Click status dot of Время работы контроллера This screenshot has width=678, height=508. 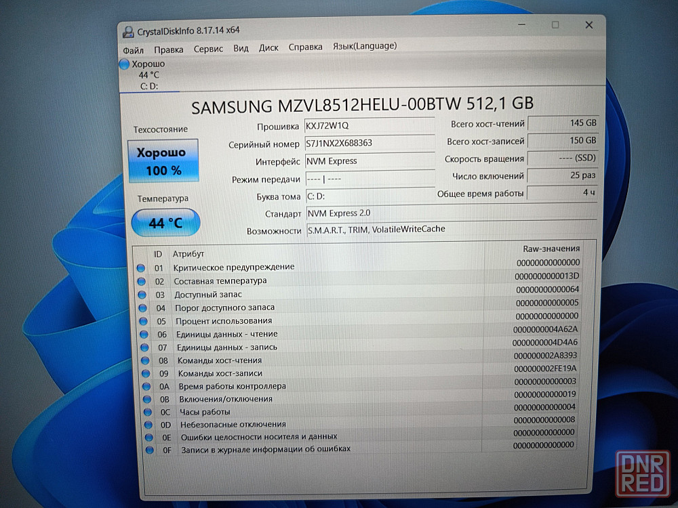pyautogui.click(x=146, y=387)
